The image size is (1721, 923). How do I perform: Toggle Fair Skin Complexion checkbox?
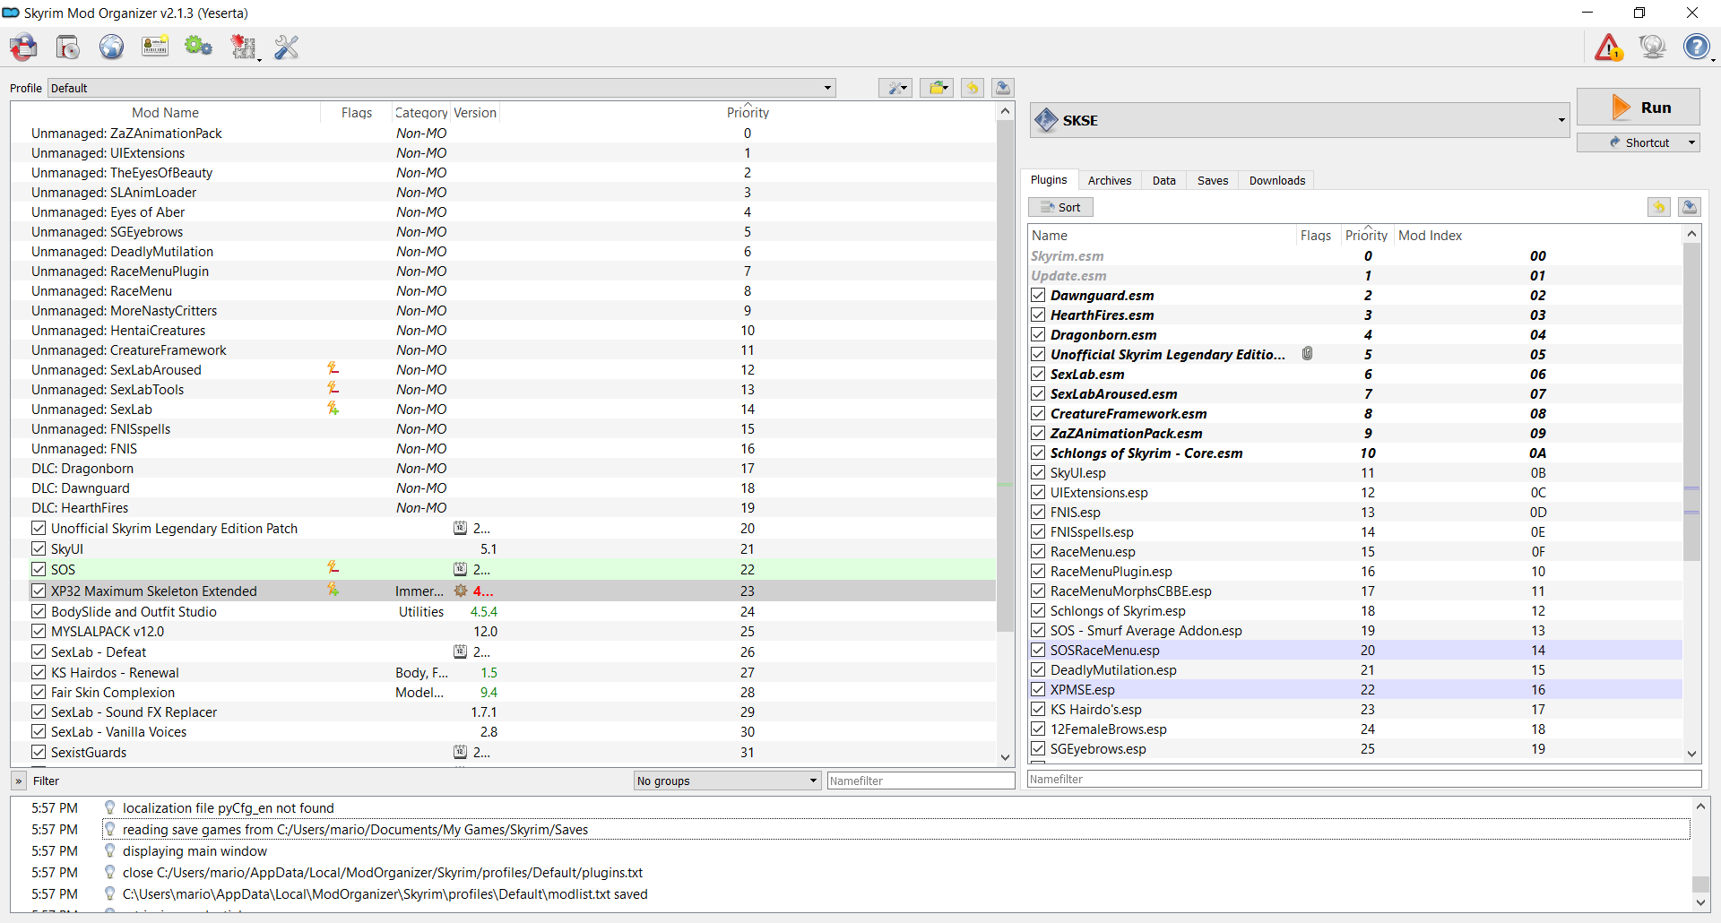click(39, 692)
